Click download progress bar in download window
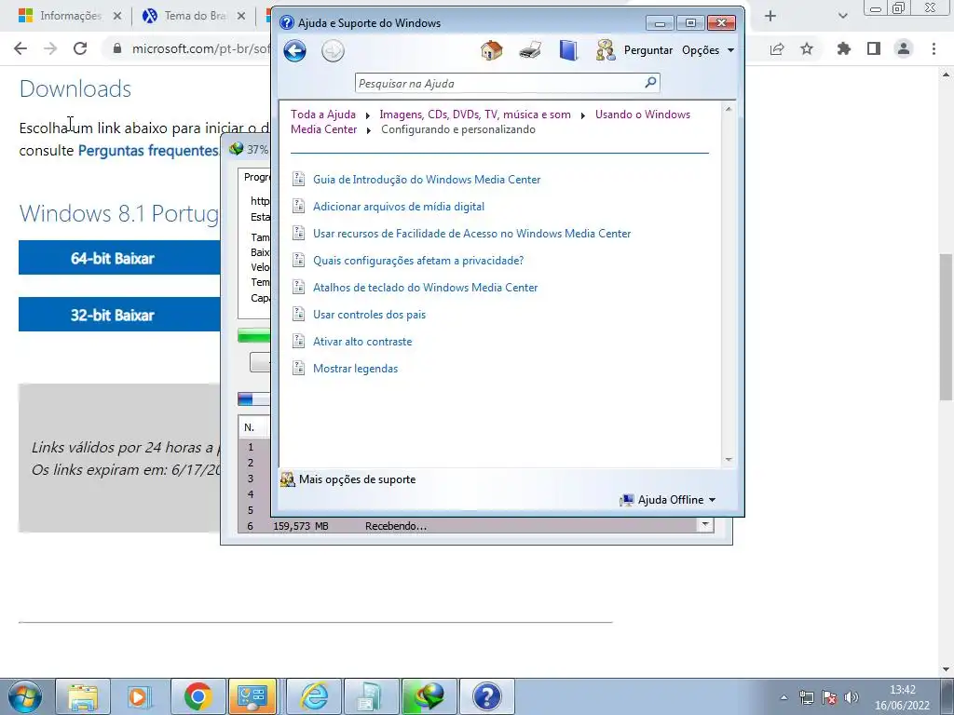 pyautogui.click(x=253, y=335)
